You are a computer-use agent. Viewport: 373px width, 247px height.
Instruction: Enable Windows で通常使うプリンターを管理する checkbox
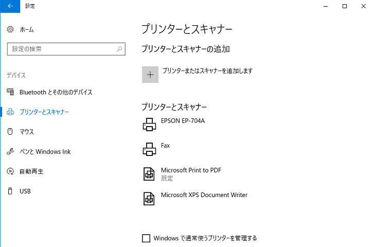[146, 238]
